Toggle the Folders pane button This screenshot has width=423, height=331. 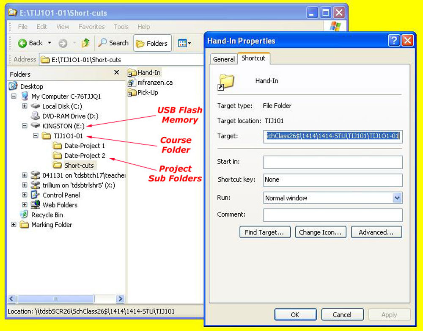(152, 44)
